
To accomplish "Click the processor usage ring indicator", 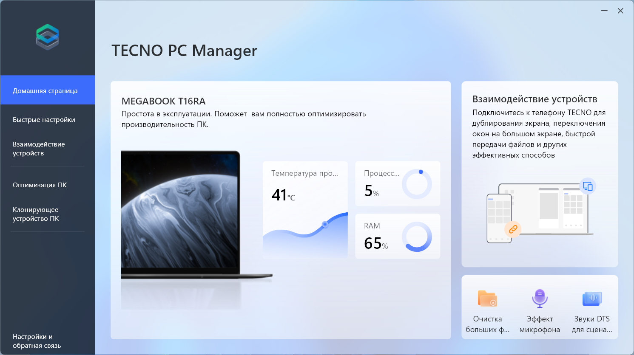I will 417,184.
